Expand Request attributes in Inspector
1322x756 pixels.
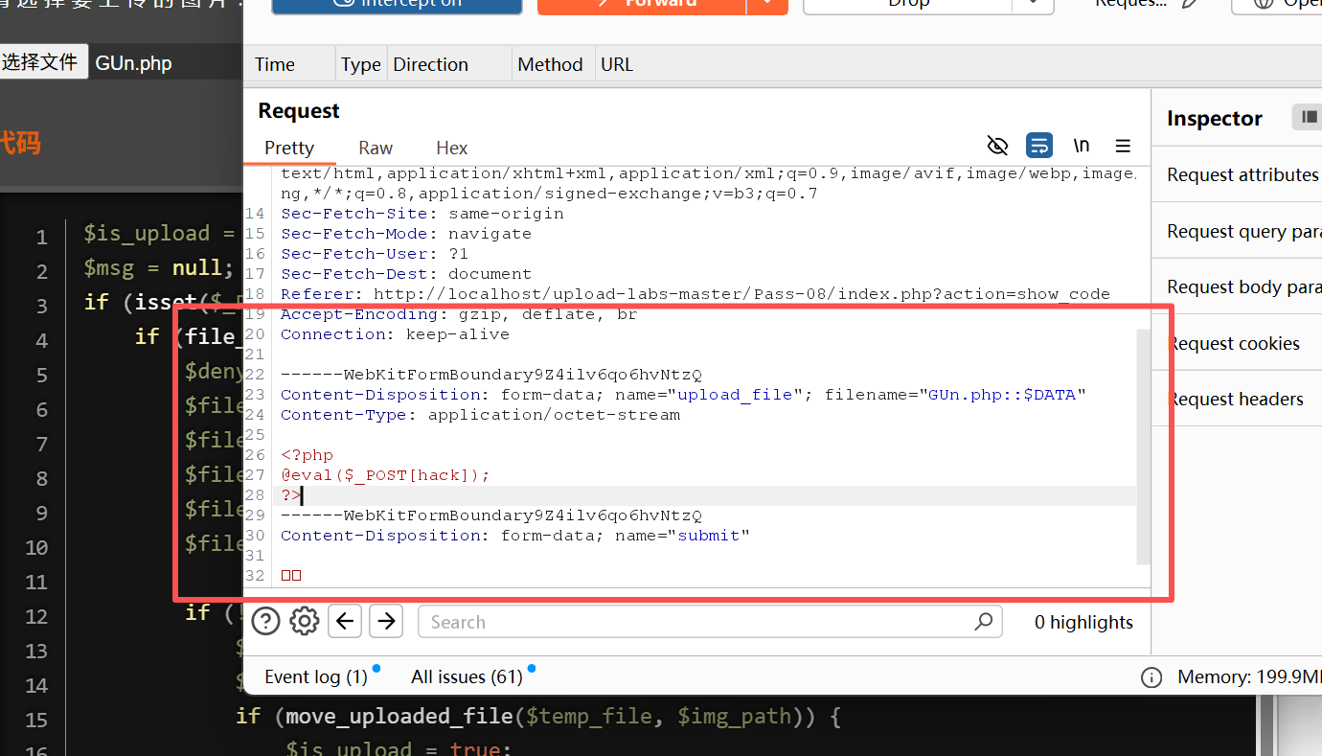(x=1242, y=174)
